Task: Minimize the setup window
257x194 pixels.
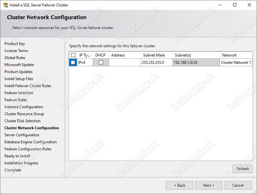Action: [220, 5]
